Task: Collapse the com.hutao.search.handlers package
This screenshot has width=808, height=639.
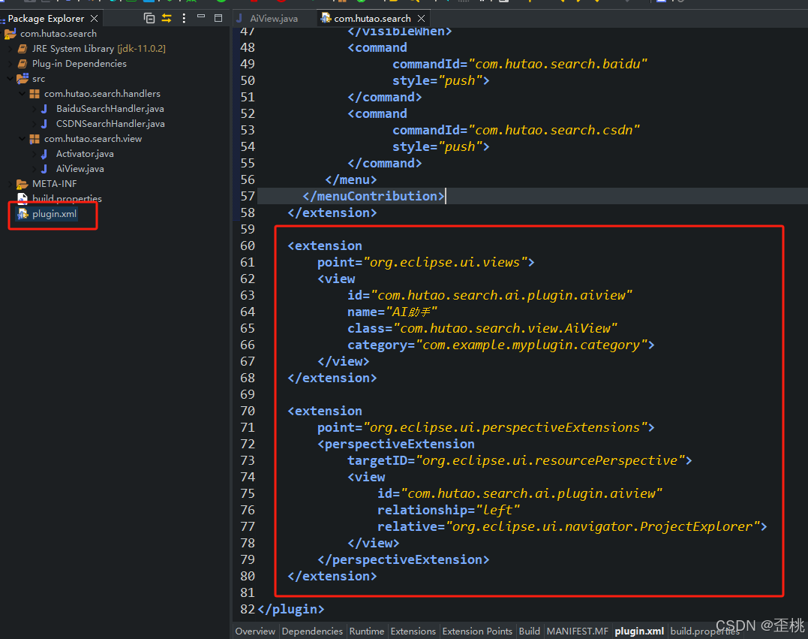Action: point(23,94)
